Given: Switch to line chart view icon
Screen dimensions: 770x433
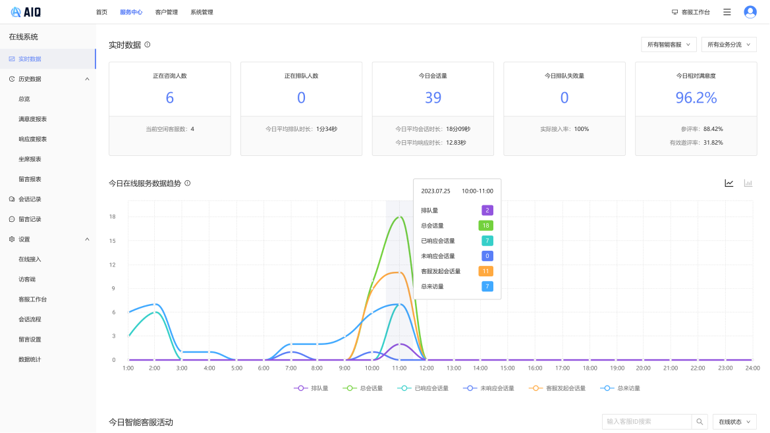Looking at the screenshot, I should 729,184.
